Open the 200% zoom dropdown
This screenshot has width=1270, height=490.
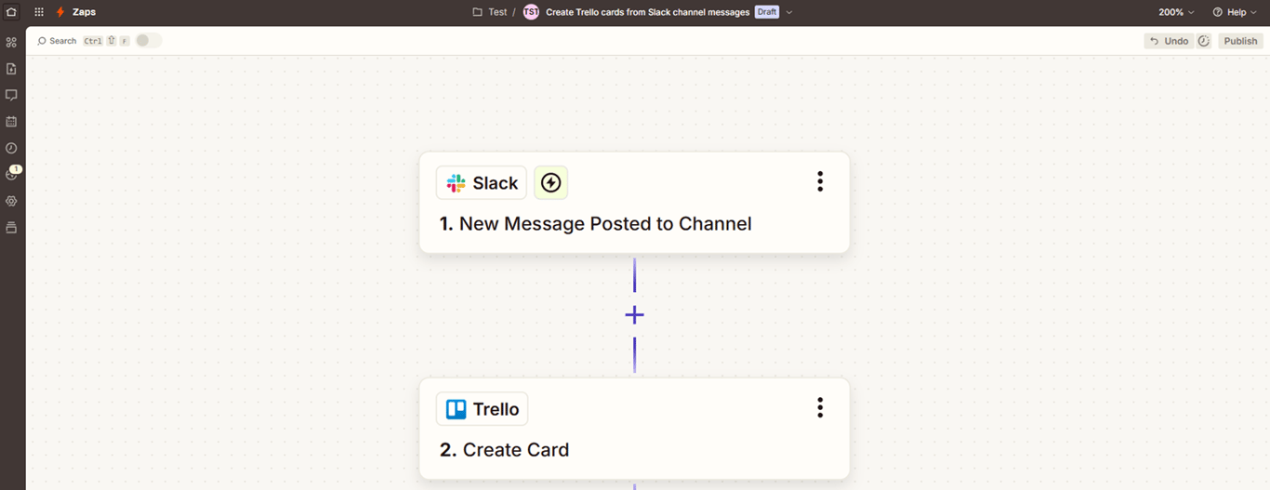click(1176, 12)
